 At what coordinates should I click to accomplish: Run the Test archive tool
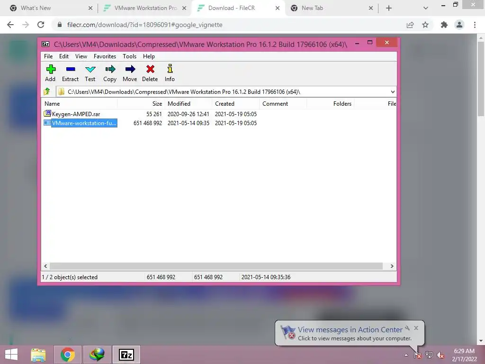(90, 73)
